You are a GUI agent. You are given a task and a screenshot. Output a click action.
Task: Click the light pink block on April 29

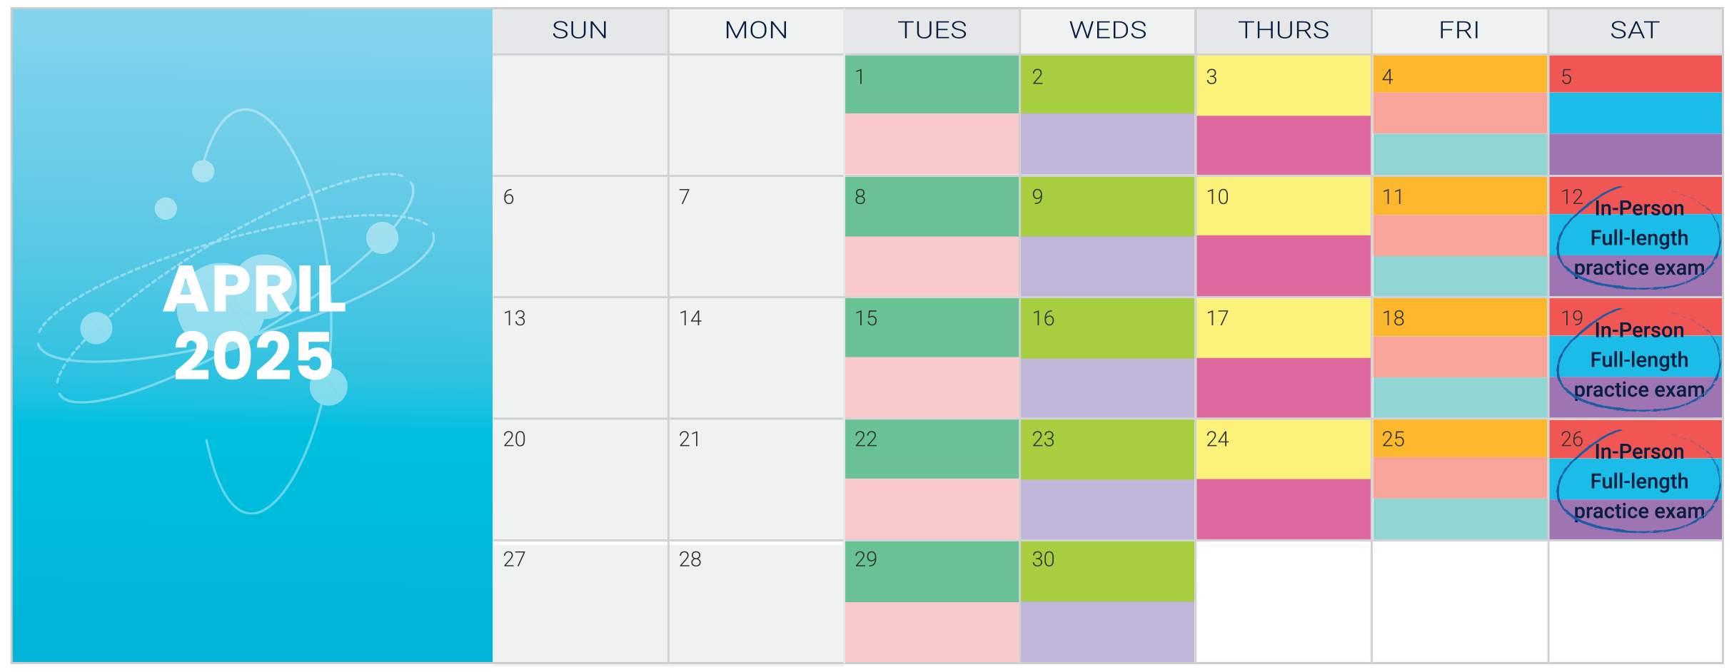pos(932,632)
